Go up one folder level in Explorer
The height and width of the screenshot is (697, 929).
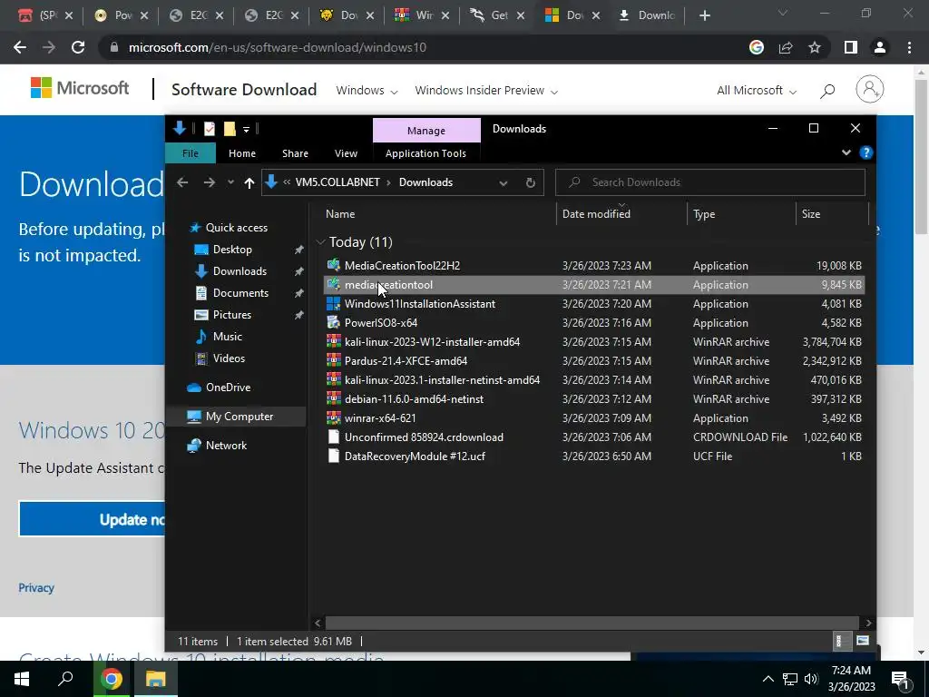pyautogui.click(x=249, y=182)
